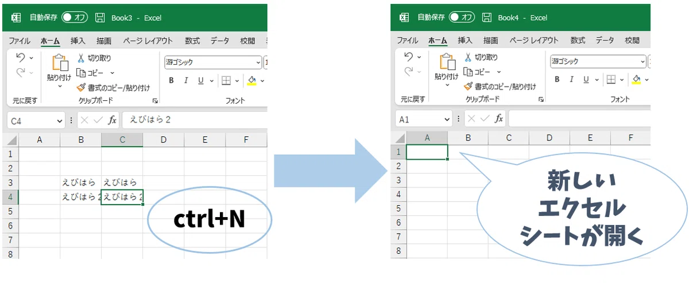Select cell B3 containing えびはら
This screenshot has width=689, height=283.
pos(80,183)
